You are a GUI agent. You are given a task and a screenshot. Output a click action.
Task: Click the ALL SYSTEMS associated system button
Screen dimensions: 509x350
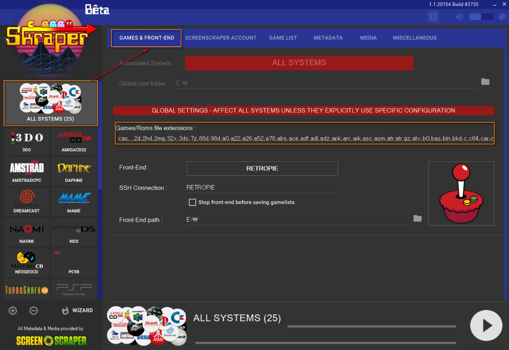[299, 63]
